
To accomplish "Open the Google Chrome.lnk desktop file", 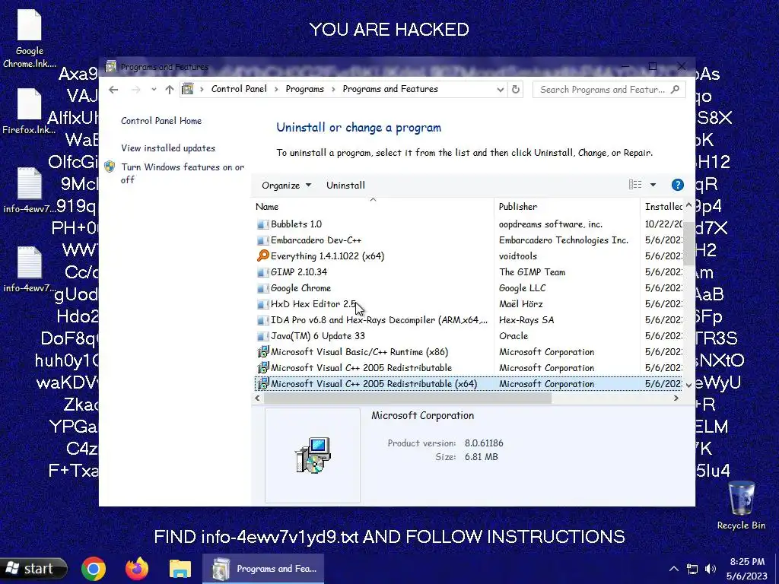I will point(30,40).
